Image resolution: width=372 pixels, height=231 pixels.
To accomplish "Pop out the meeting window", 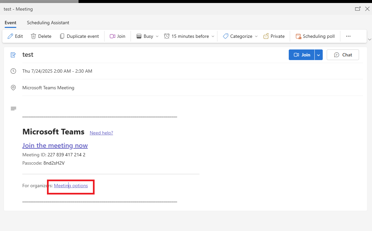I will (x=358, y=9).
